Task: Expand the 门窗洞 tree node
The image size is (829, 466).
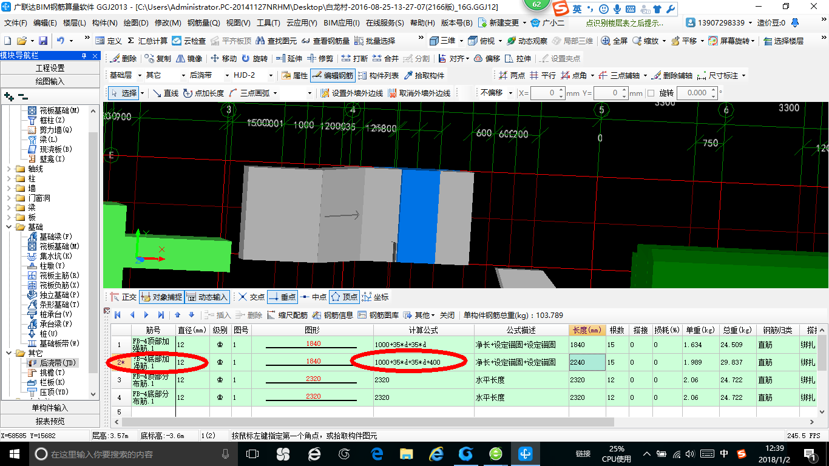Action: (8, 198)
